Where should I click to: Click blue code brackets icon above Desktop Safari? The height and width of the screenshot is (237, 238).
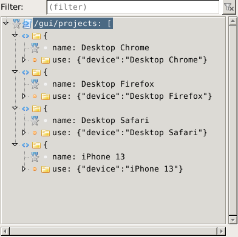pos(25,109)
